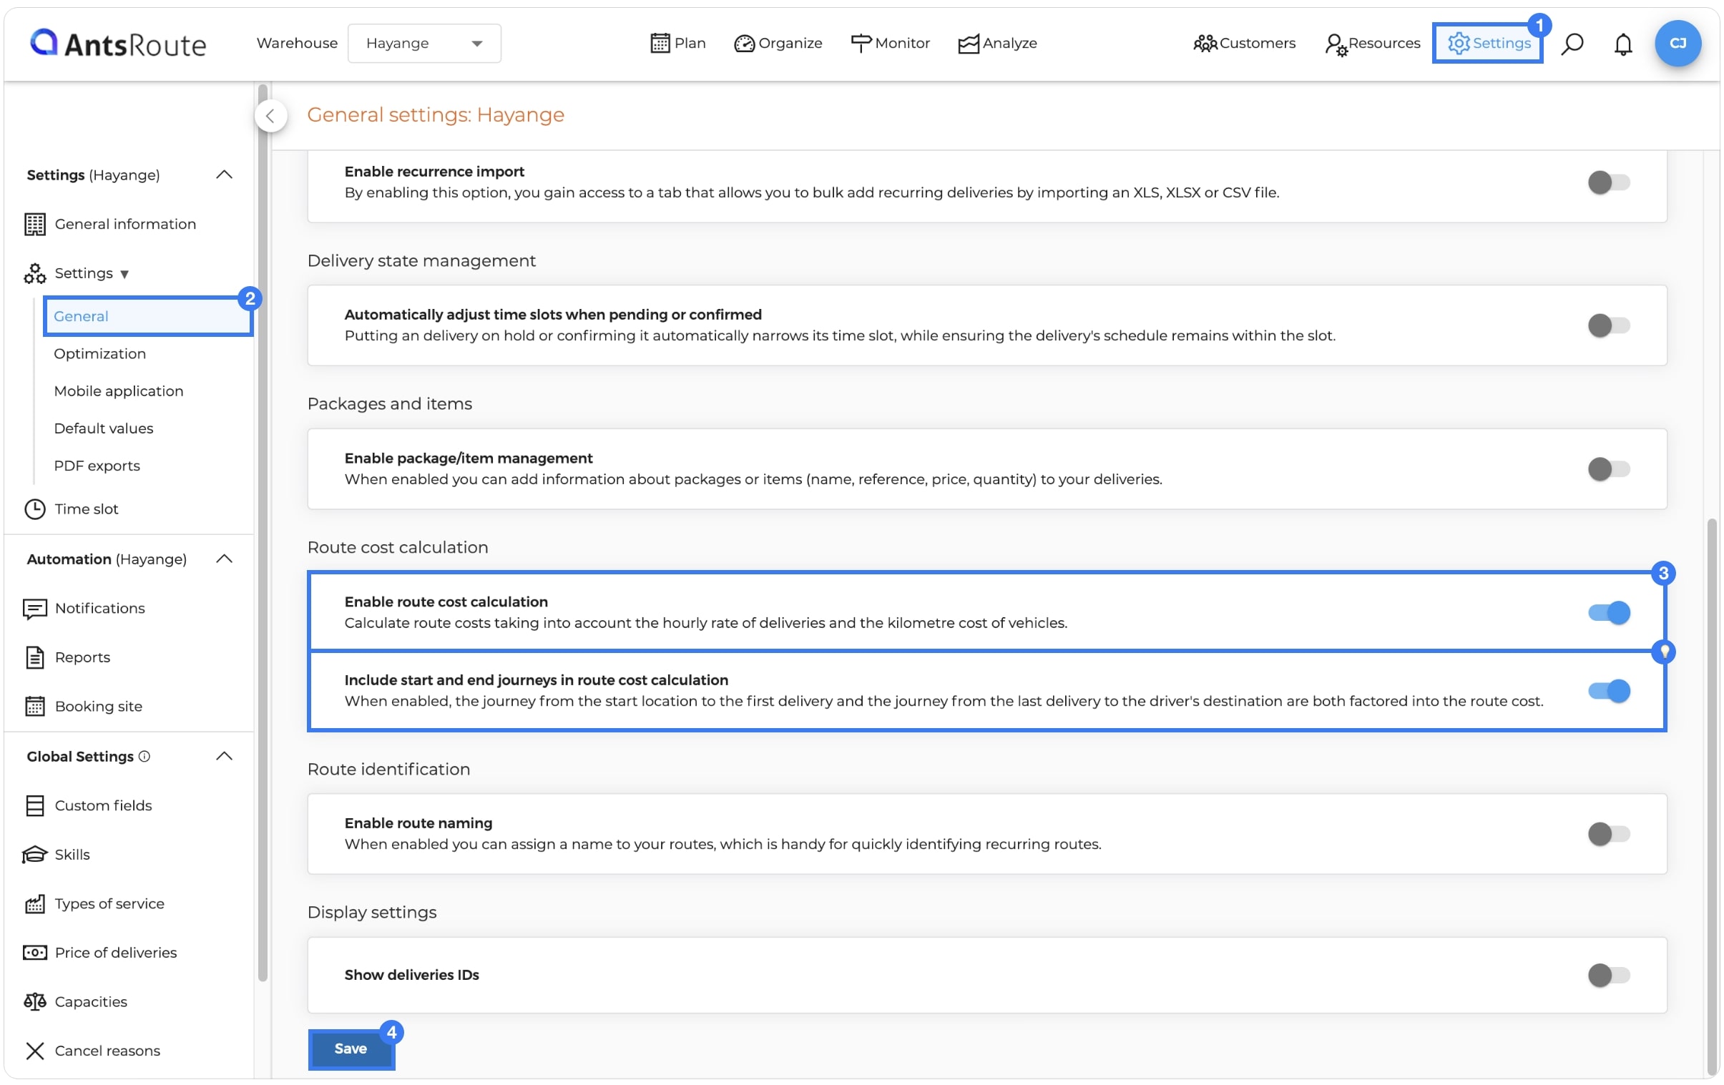Click the Global Settings info icon
The image size is (1724, 1085).
pyautogui.click(x=144, y=757)
